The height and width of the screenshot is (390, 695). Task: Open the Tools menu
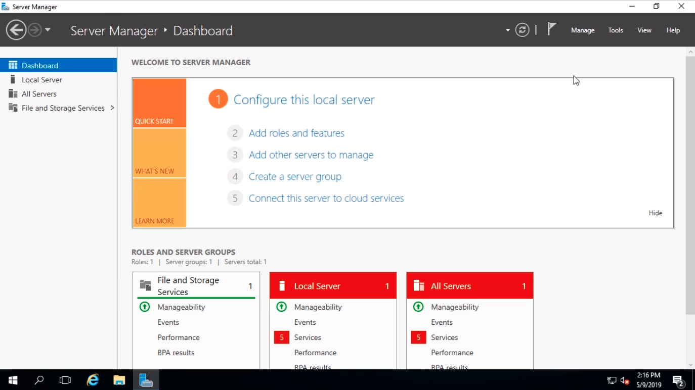616,30
